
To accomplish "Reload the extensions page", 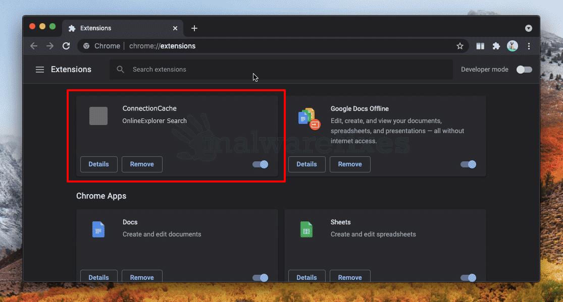I will (x=66, y=46).
